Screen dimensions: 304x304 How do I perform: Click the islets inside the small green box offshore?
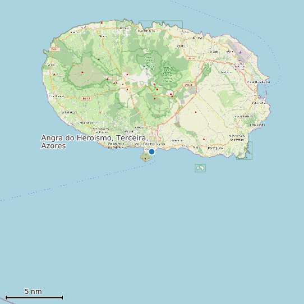(x=200, y=168)
